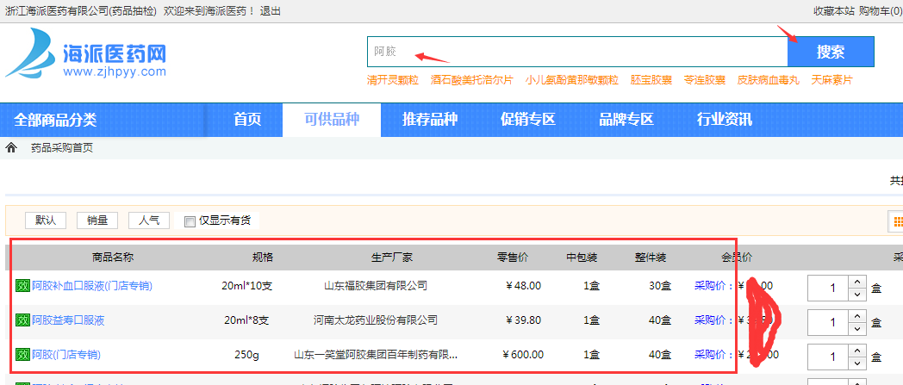This screenshot has width=903, height=385.
Task: Decrease quantity for 阿胶补血口服液
Action: click(x=857, y=294)
